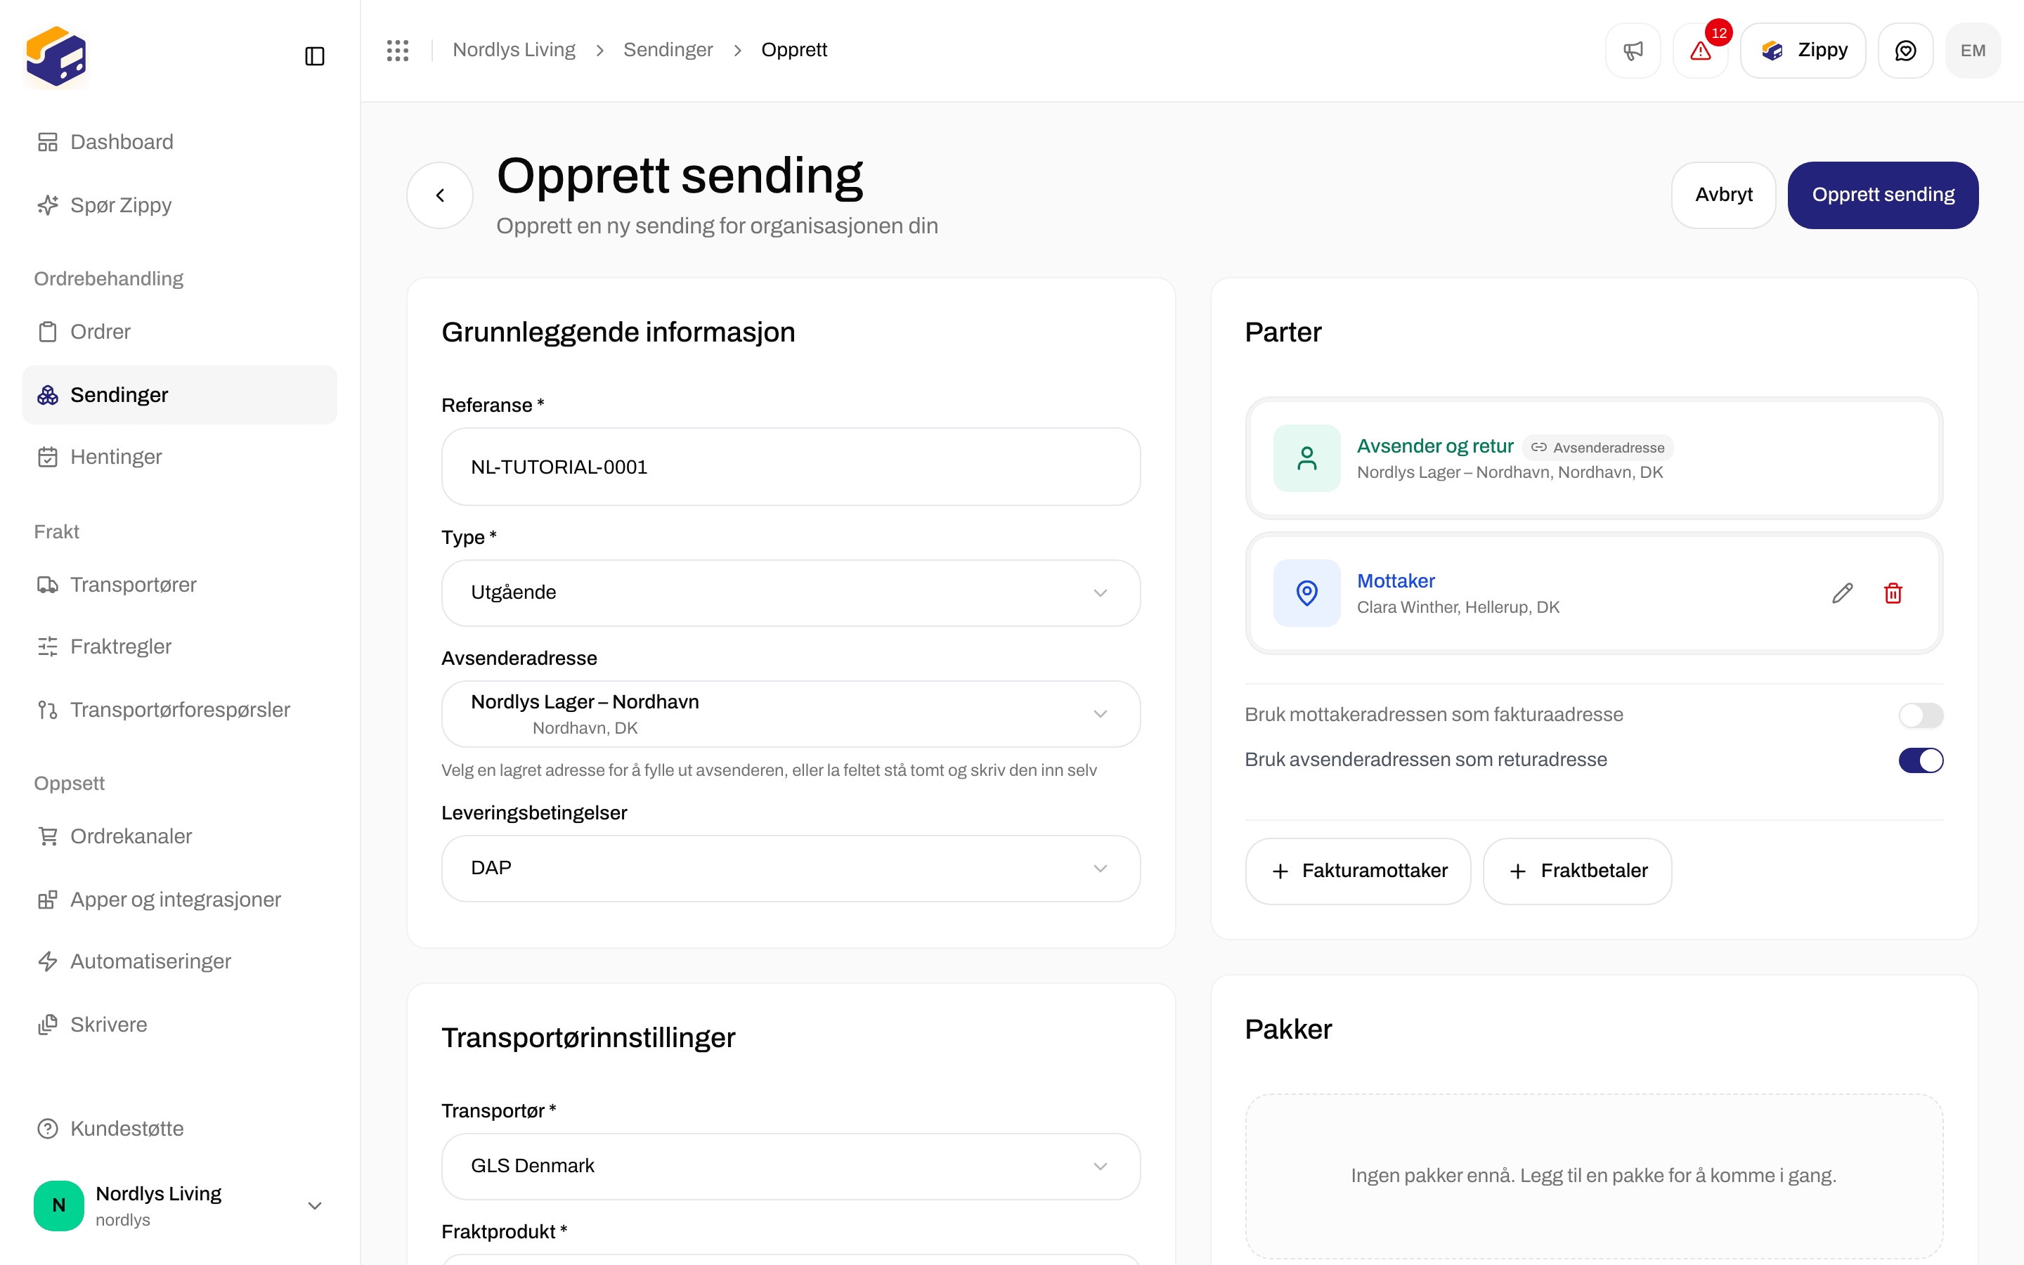Screen dimensions: 2024x1265
Task: Open the Avsenderadresse dropdown
Action: 791,713
